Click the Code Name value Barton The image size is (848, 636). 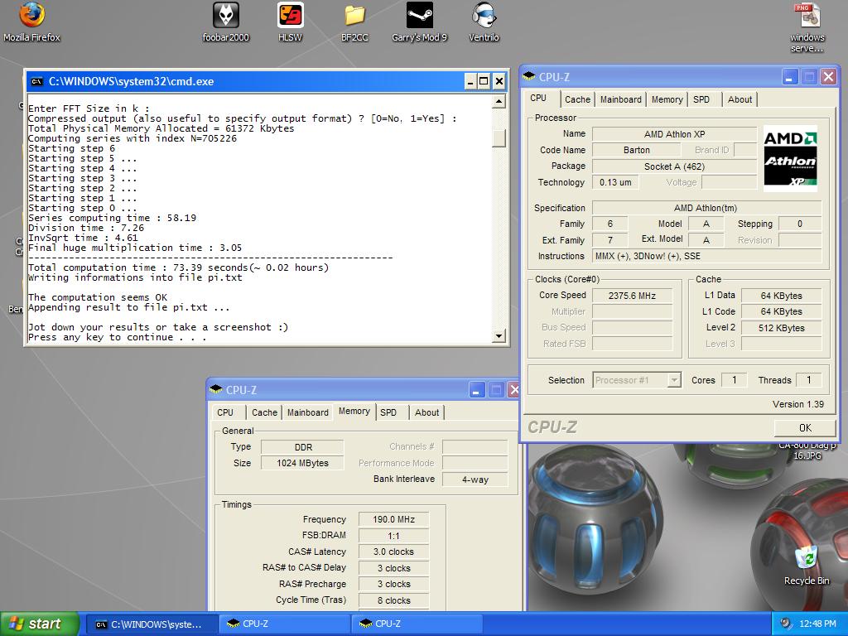(x=636, y=151)
